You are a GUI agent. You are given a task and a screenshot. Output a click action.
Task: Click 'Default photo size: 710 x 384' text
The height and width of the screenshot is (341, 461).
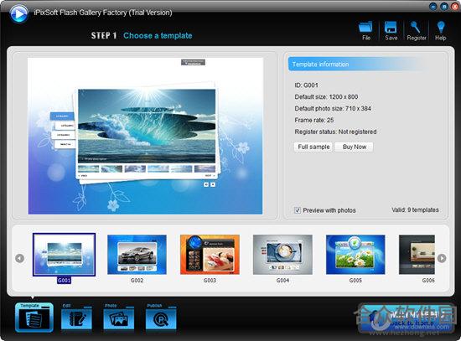click(333, 108)
